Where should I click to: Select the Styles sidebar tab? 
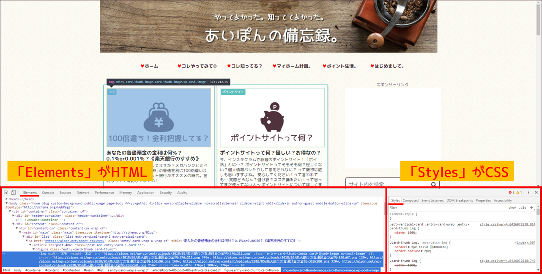(395, 200)
